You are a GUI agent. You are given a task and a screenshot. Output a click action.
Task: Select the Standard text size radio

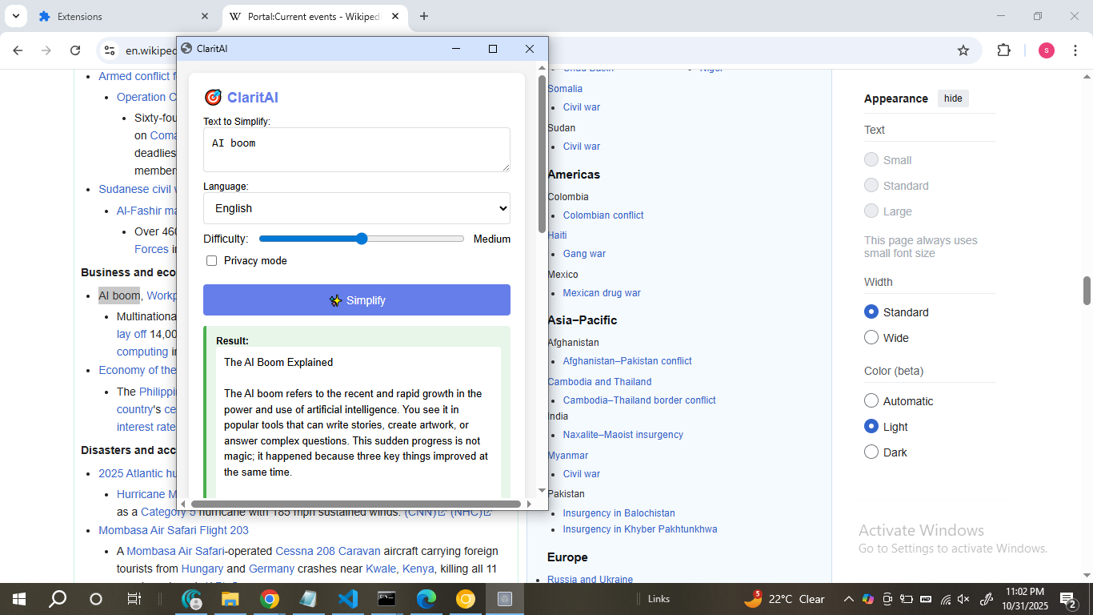point(871,185)
